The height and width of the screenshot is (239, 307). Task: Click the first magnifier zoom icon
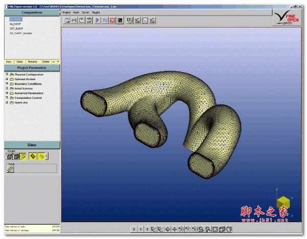[201, 229]
